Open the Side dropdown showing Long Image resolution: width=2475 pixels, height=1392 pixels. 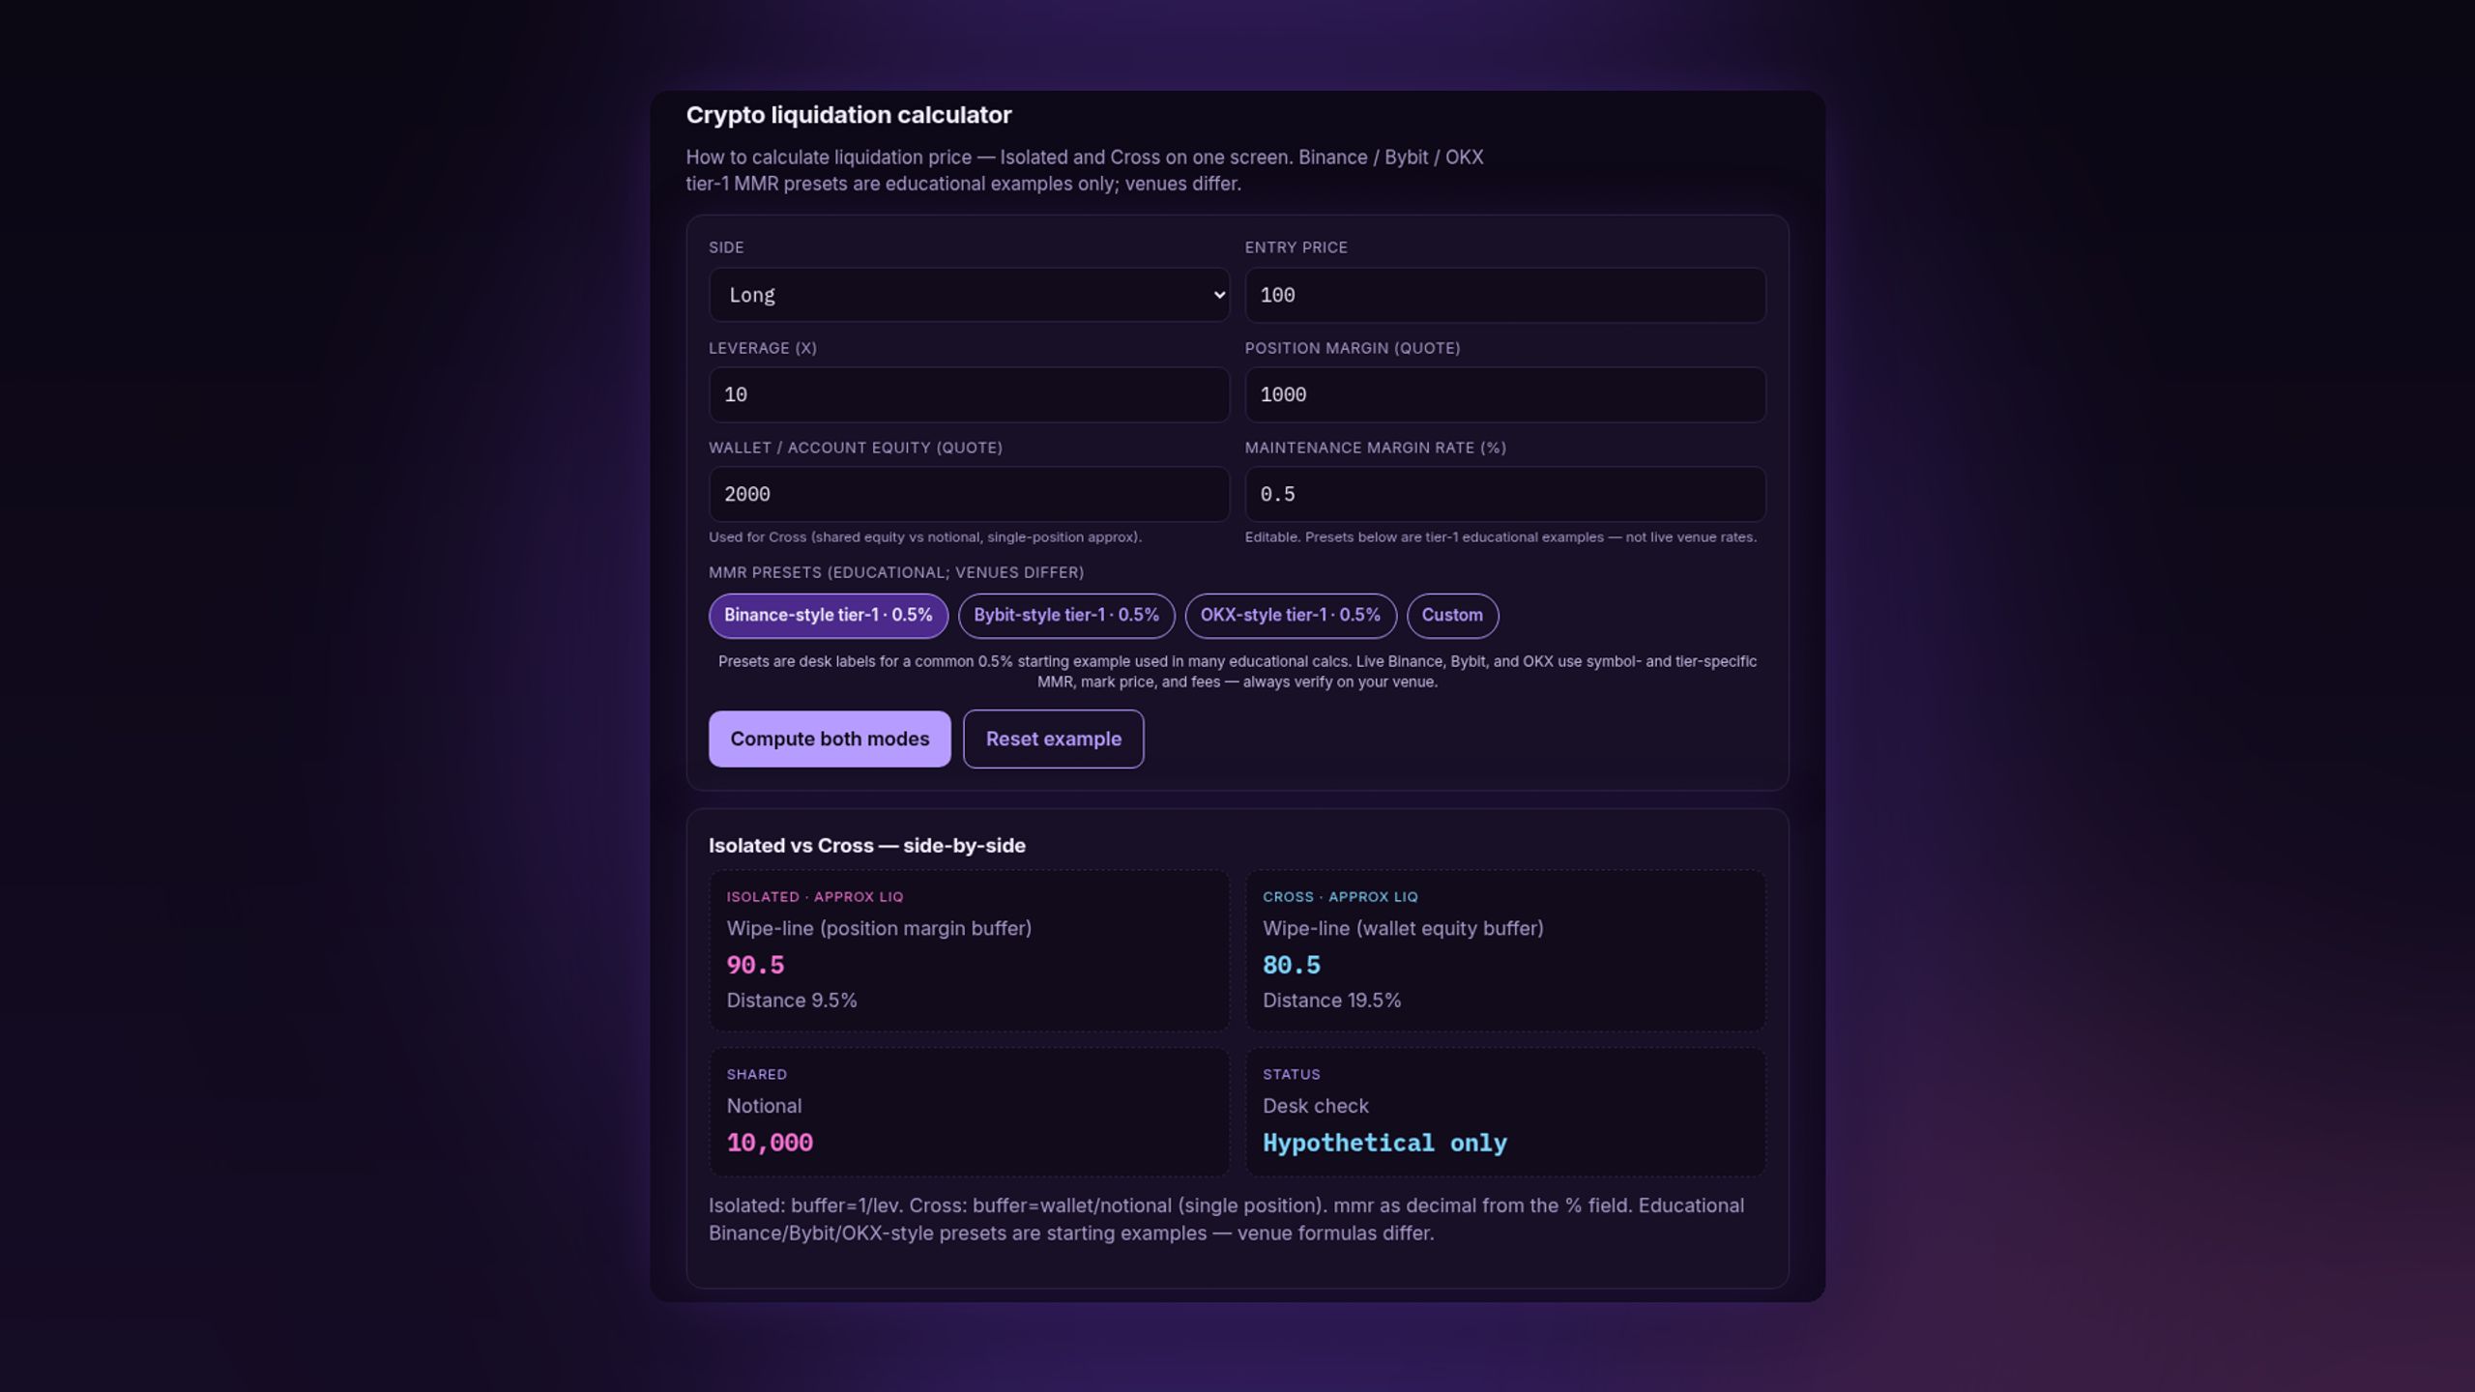[969, 295]
